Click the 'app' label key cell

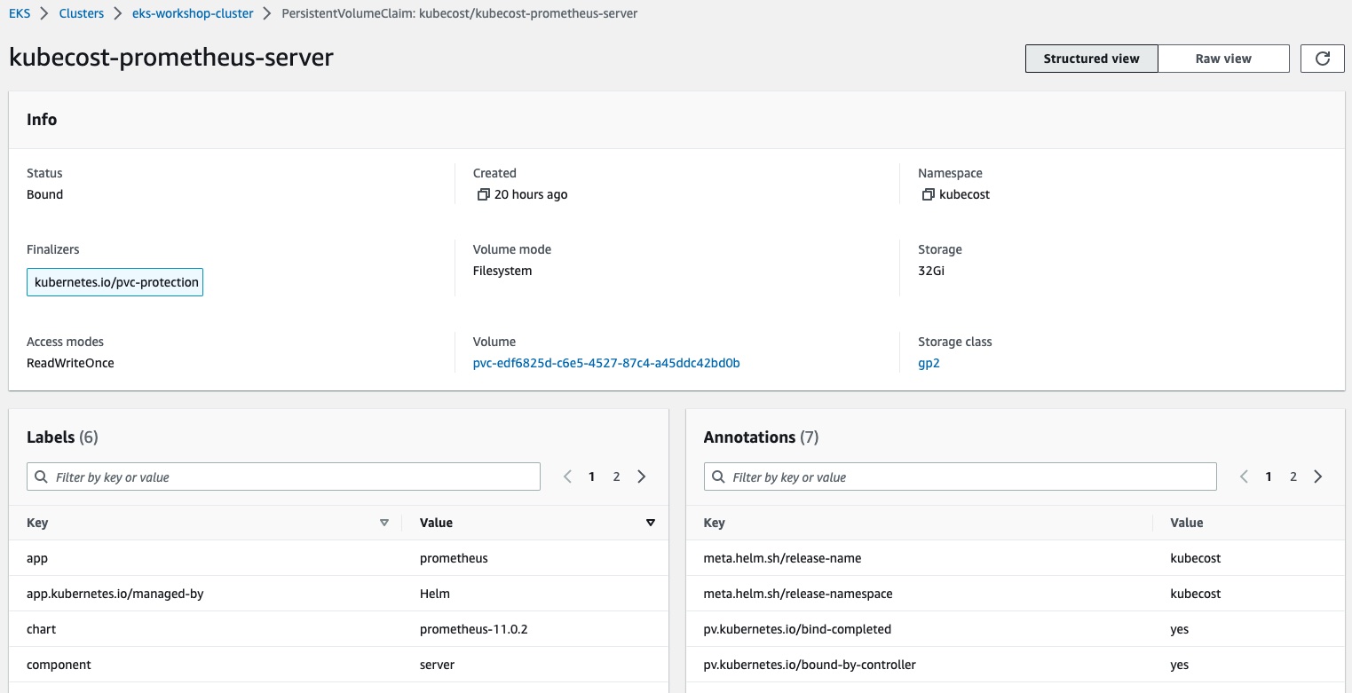(x=37, y=558)
